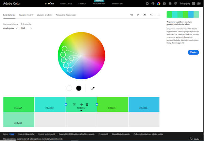This screenshot has width=204, height=141.
Task: Click wheel handle nearest the center
Action: 71,58
